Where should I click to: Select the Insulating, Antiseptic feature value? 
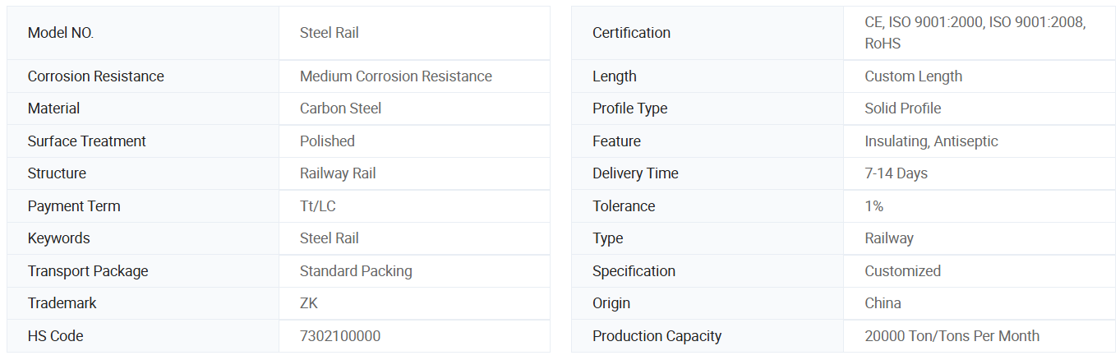click(x=931, y=141)
